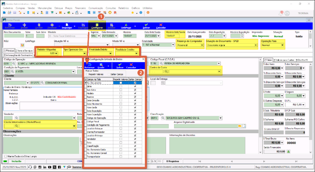Screen dimensions: 315x172
Task: Check Repetir Valores under Marcar Todos
Action: pos(87,74)
